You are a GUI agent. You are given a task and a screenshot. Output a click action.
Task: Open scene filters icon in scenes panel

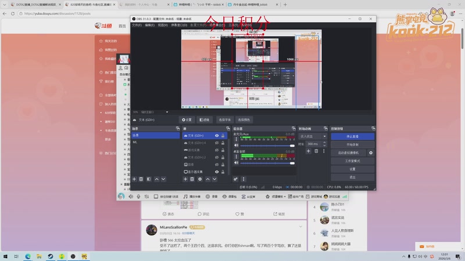(149, 179)
